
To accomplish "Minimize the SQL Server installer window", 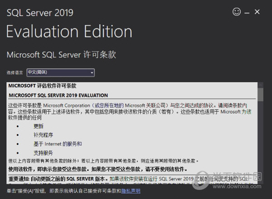I will click(247, 13).
